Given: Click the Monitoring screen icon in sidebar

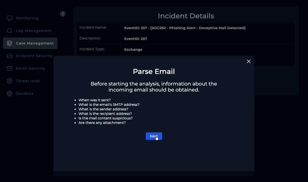Looking at the screenshot, I should tap(10, 18).
